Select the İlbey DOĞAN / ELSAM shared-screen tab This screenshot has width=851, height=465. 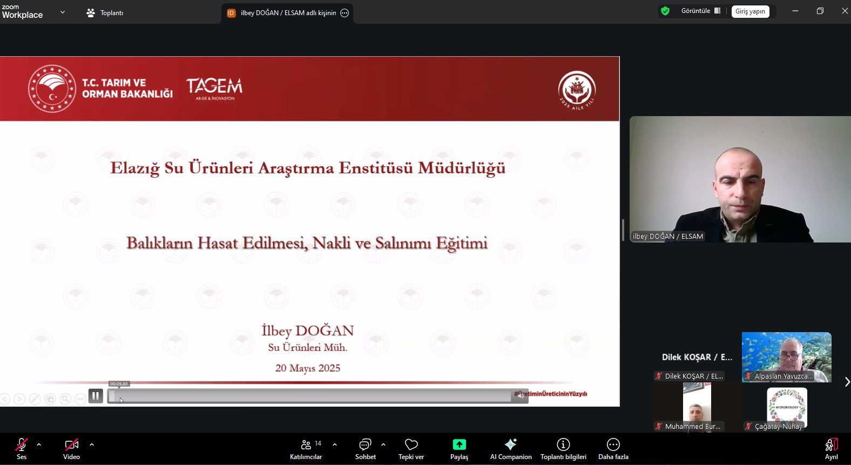[x=287, y=13]
